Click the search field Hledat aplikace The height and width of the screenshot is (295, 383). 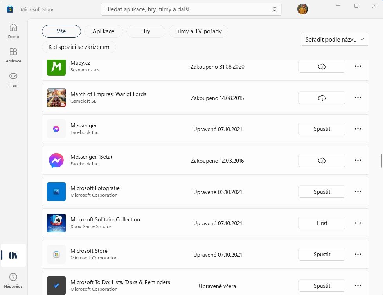point(191,9)
